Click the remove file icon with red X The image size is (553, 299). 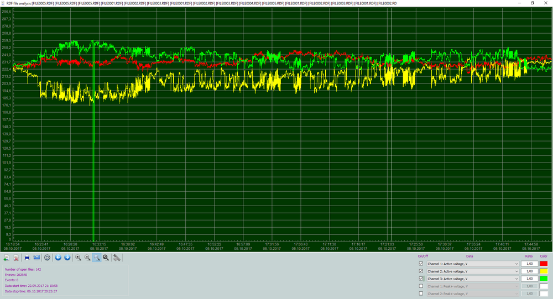16,258
